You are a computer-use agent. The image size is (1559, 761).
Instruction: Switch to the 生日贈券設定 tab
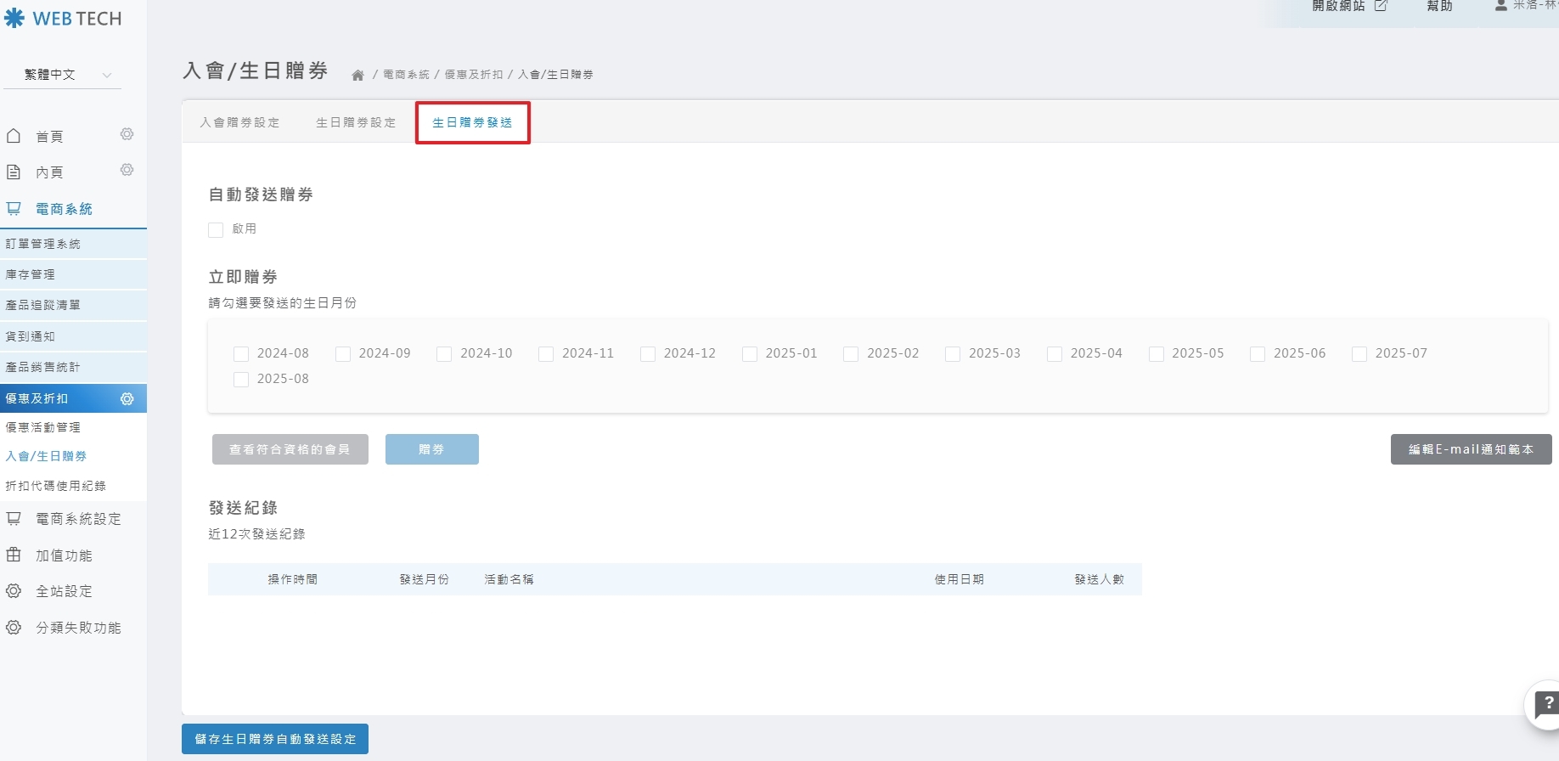click(x=356, y=122)
